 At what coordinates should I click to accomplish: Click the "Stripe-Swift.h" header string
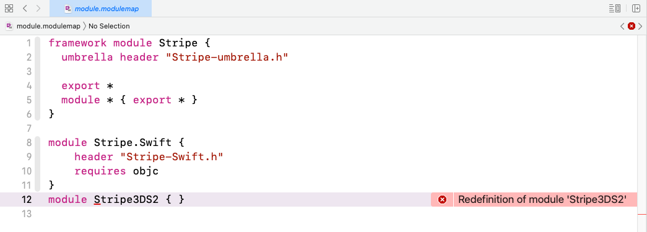(172, 157)
